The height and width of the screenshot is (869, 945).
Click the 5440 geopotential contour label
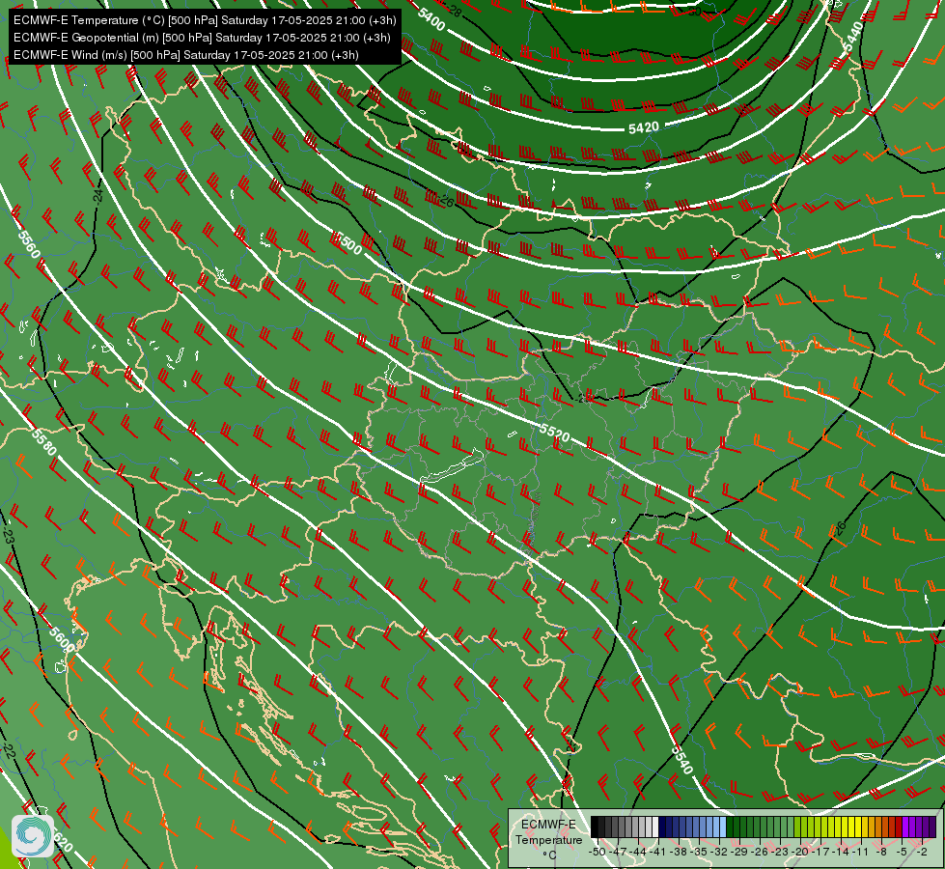tap(853, 38)
